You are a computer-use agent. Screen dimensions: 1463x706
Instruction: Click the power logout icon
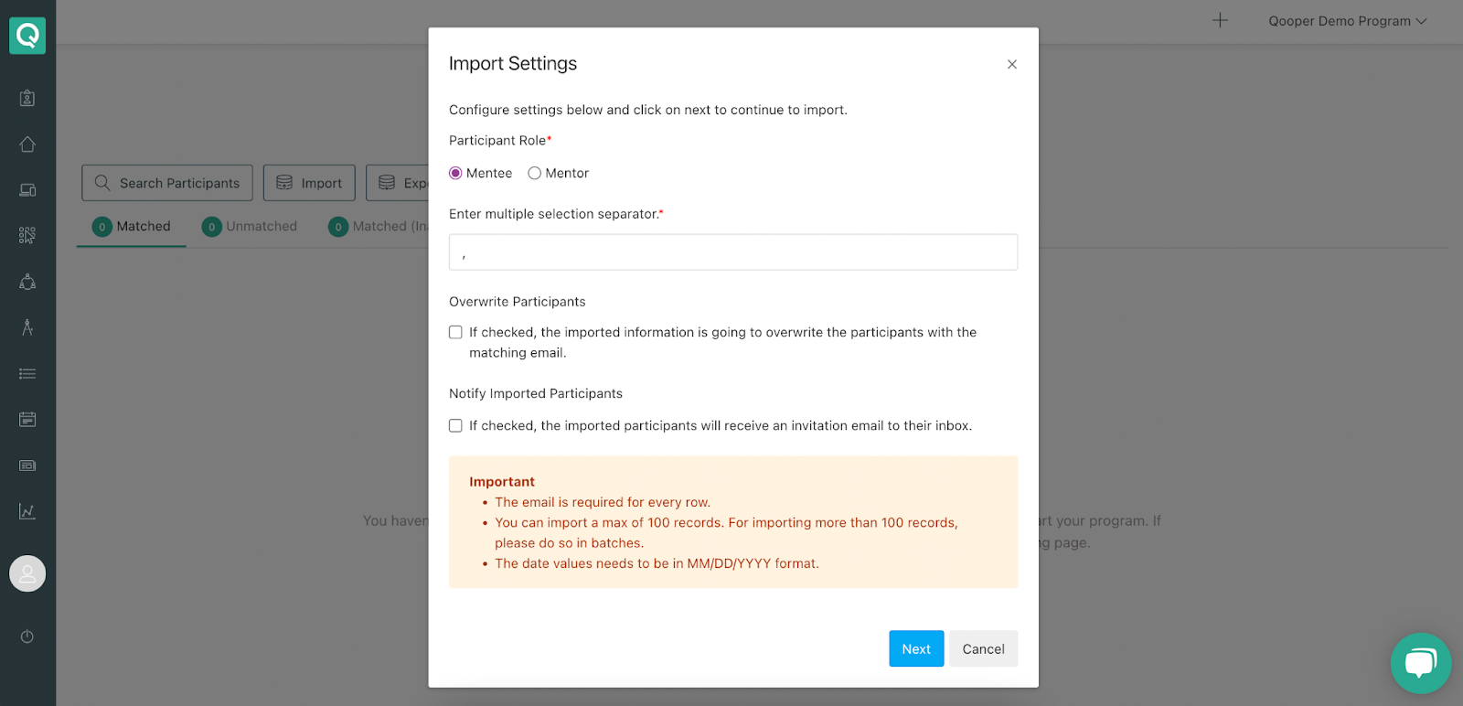coord(27,636)
